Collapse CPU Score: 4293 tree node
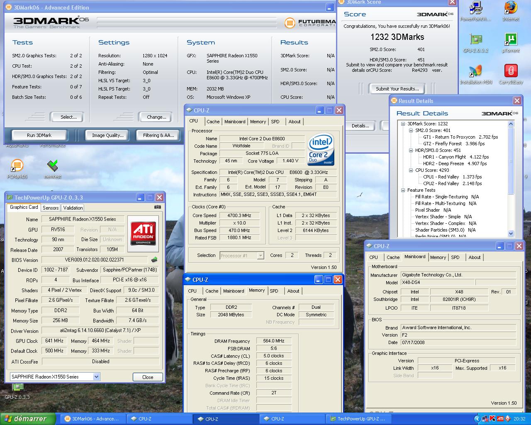531x425 pixels. [x=411, y=170]
